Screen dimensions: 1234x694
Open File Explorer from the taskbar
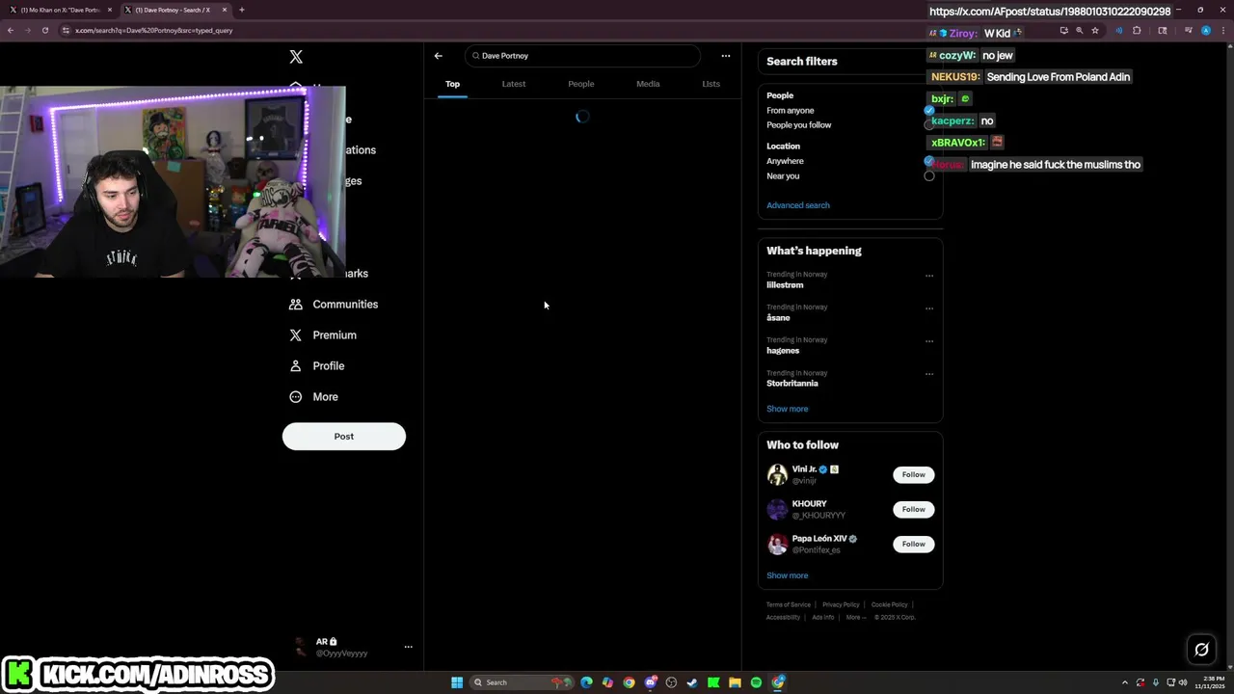pos(735,682)
